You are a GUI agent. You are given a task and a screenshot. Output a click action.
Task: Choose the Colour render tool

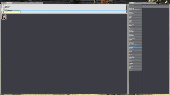pyautogui.click(x=135, y=65)
